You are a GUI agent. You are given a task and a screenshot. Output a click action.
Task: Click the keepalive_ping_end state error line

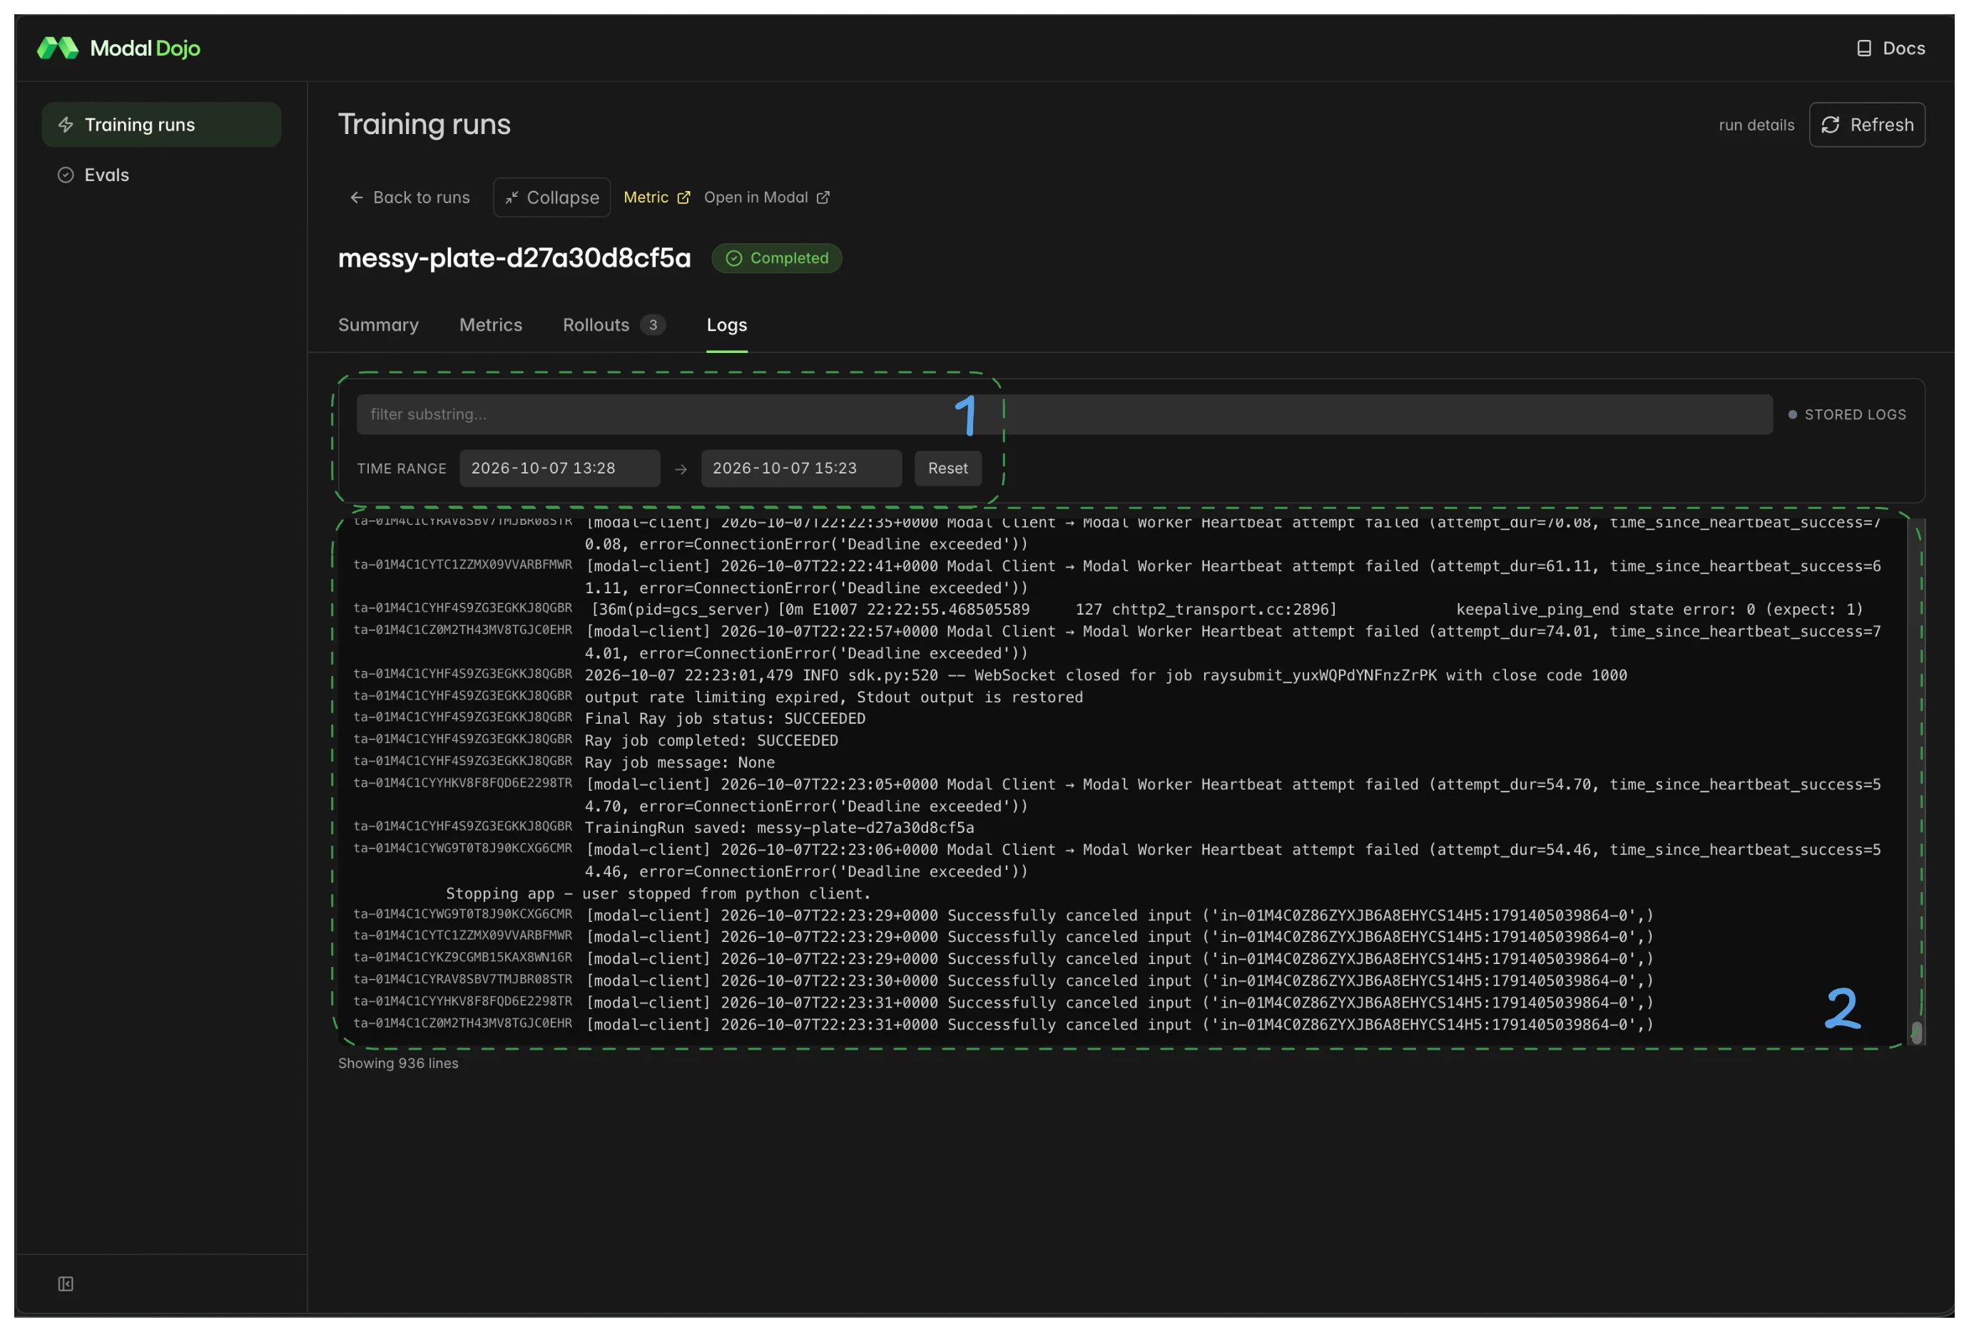coord(1227,610)
